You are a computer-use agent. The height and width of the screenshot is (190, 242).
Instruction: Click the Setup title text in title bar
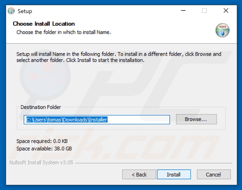click(x=25, y=11)
